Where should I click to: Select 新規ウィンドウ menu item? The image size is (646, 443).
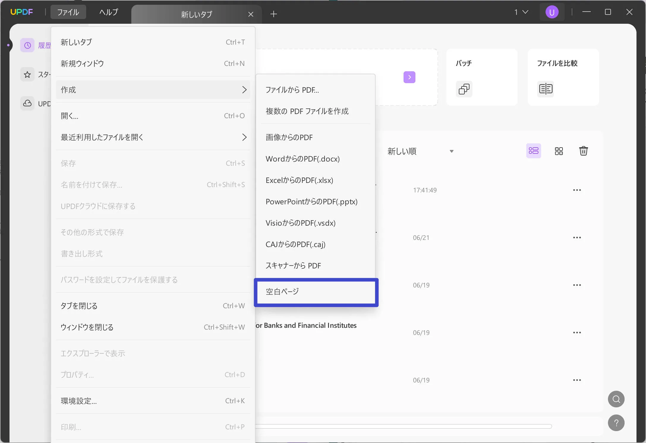[x=153, y=64]
